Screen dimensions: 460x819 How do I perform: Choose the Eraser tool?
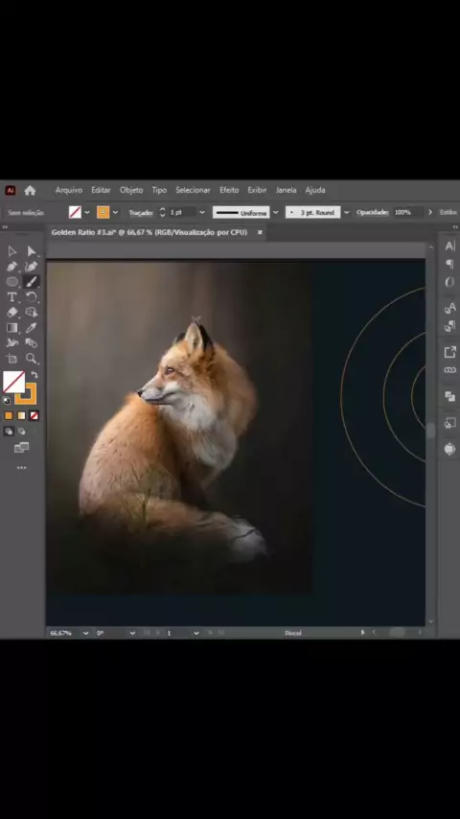pos(12,313)
